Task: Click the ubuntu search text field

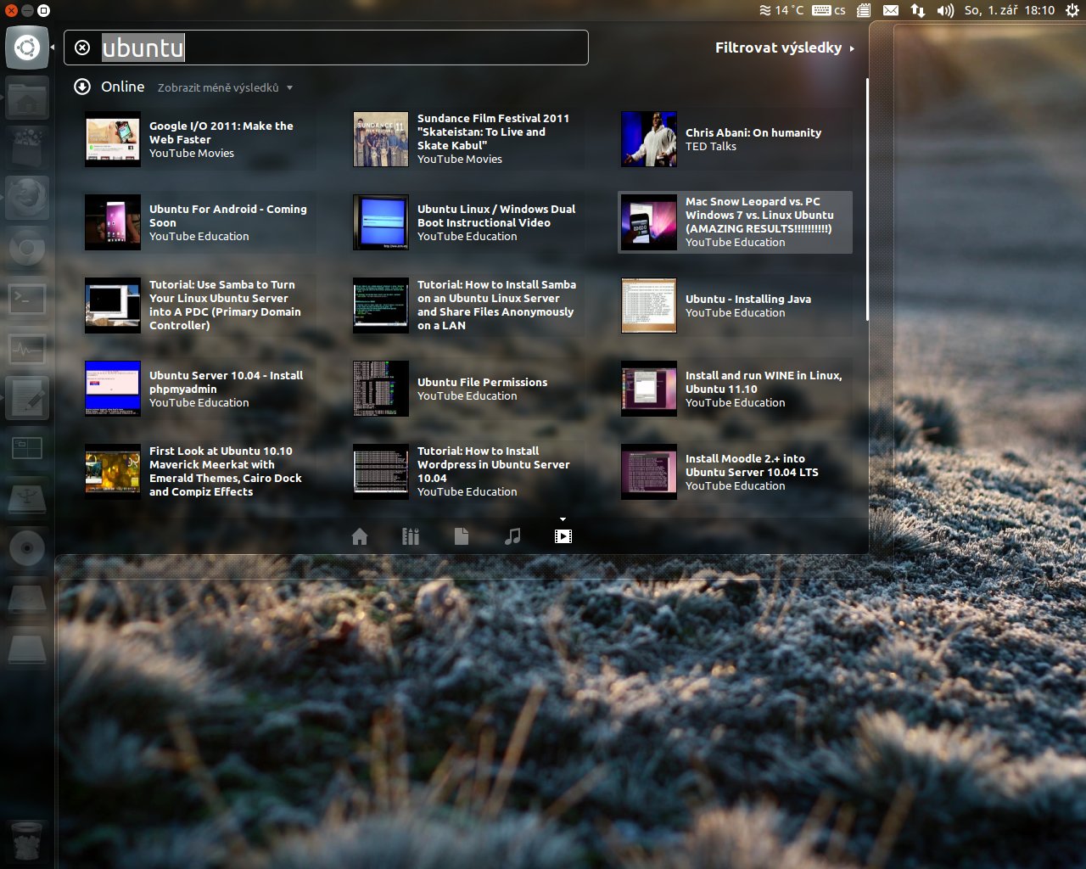Action: pos(339,48)
